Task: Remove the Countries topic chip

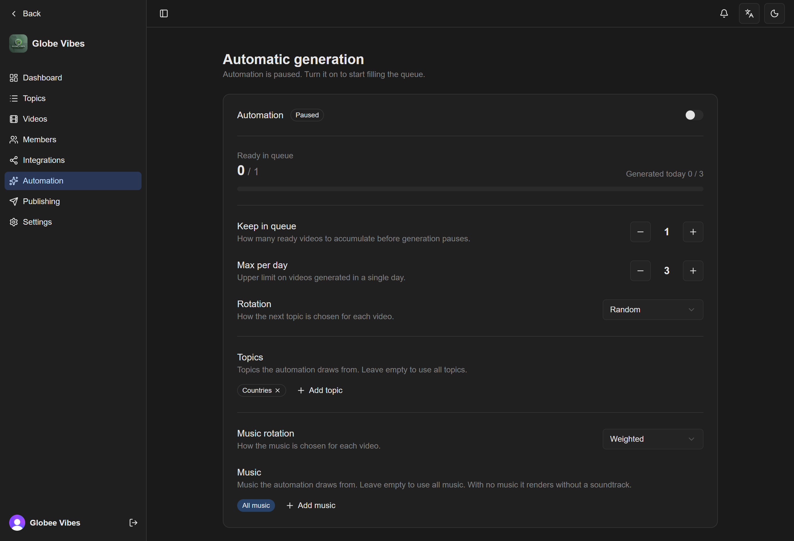Action: (x=278, y=390)
